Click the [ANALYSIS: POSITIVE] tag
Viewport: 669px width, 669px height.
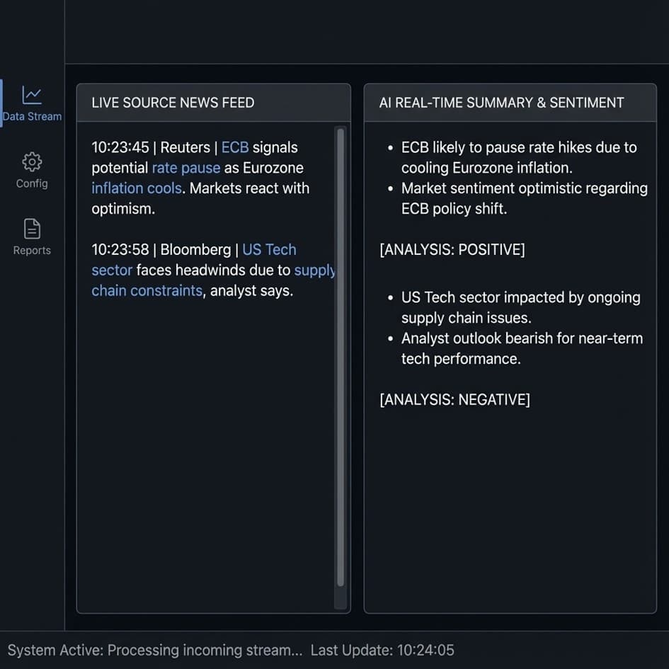[x=452, y=250]
